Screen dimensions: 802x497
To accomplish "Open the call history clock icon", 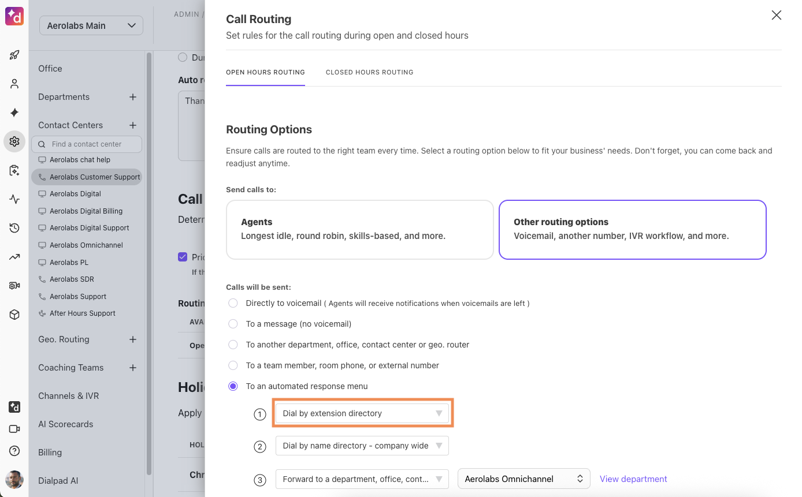I will tap(14, 228).
